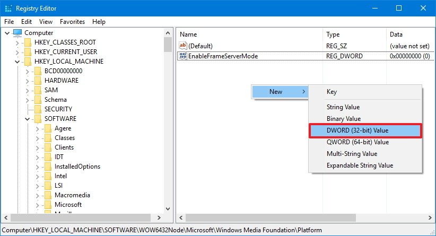Viewport: 436px width, 236px height.
Task: Click the (Default) string value icon
Action: (x=183, y=46)
